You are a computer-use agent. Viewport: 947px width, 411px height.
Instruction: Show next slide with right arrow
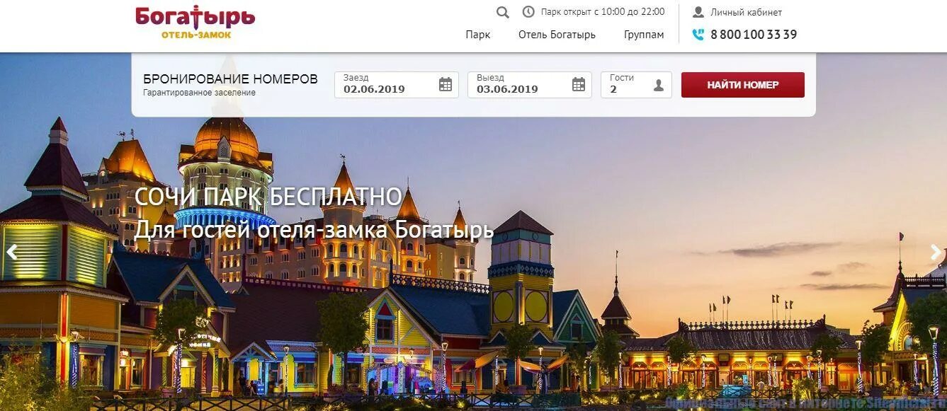[x=936, y=252]
